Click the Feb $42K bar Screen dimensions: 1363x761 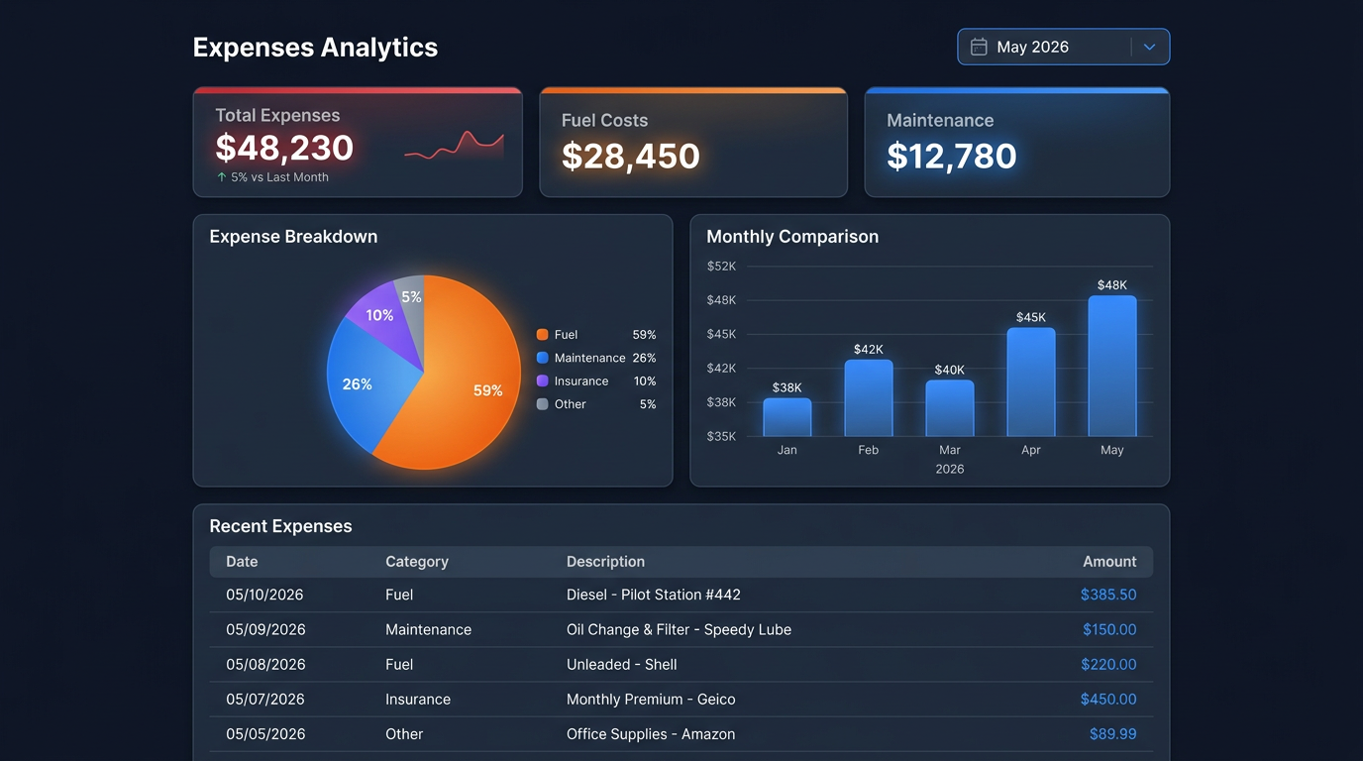(x=869, y=397)
